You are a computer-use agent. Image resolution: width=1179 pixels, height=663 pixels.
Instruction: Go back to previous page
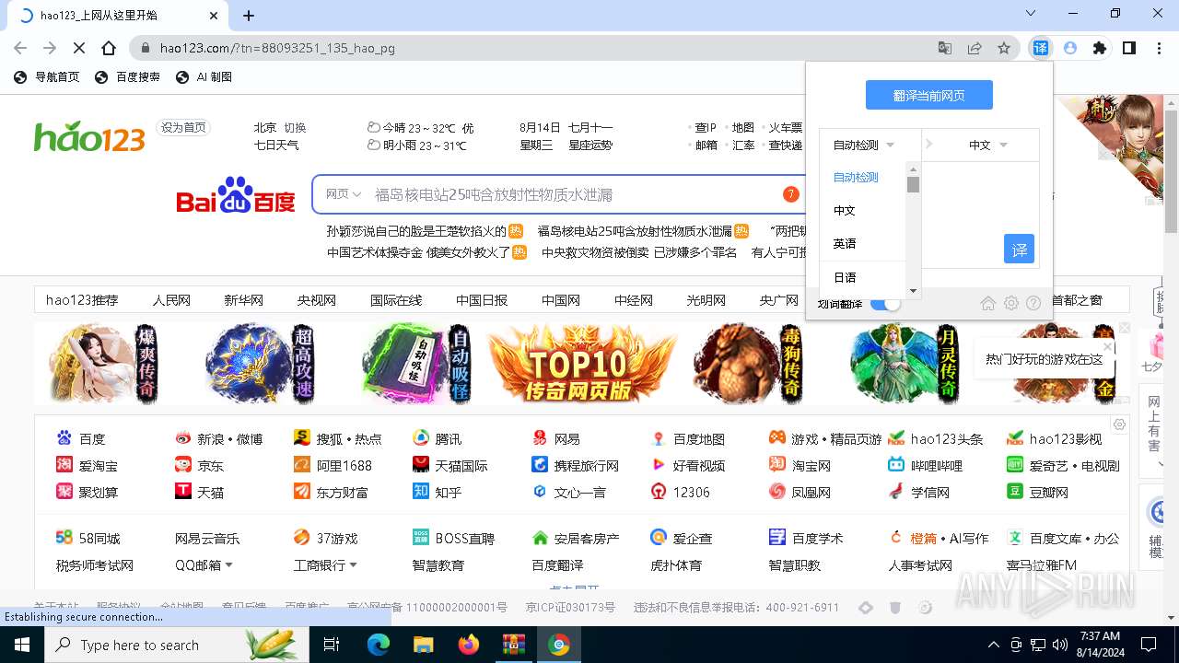point(20,48)
